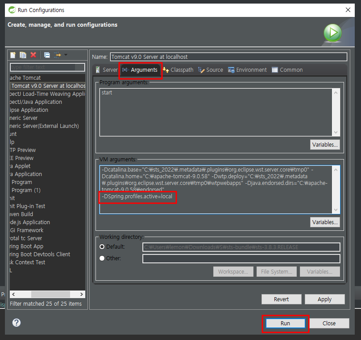This screenshot has height=340, width=361.
Task: Click the Apply button
Action: point(324,299)
